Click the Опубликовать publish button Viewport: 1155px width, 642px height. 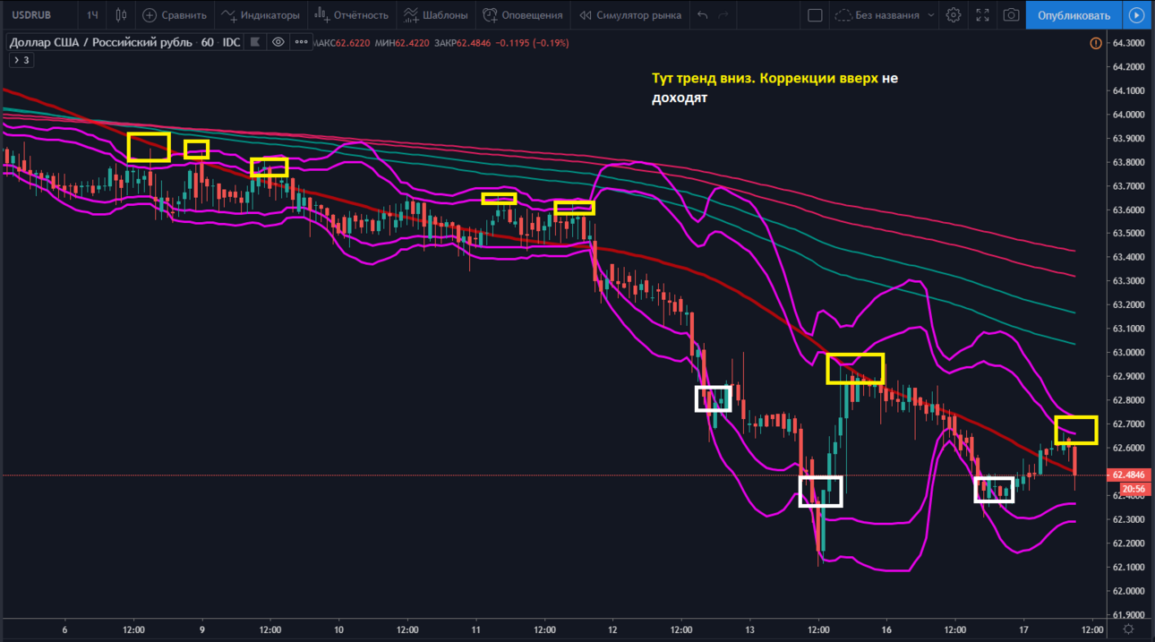[1074, 15]
